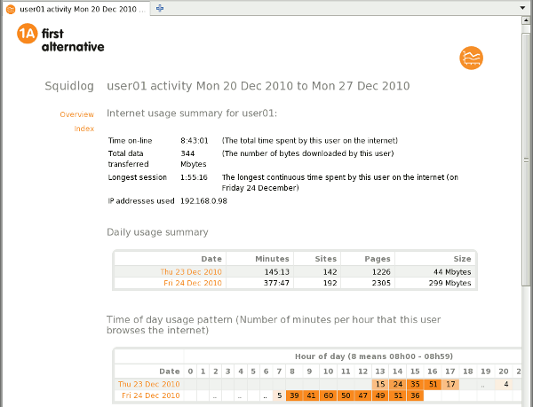The width and height of the screenshot is (533, 407).
Task: Click Thursday's 24 minutes cell at hour 14
Action: 398,384
